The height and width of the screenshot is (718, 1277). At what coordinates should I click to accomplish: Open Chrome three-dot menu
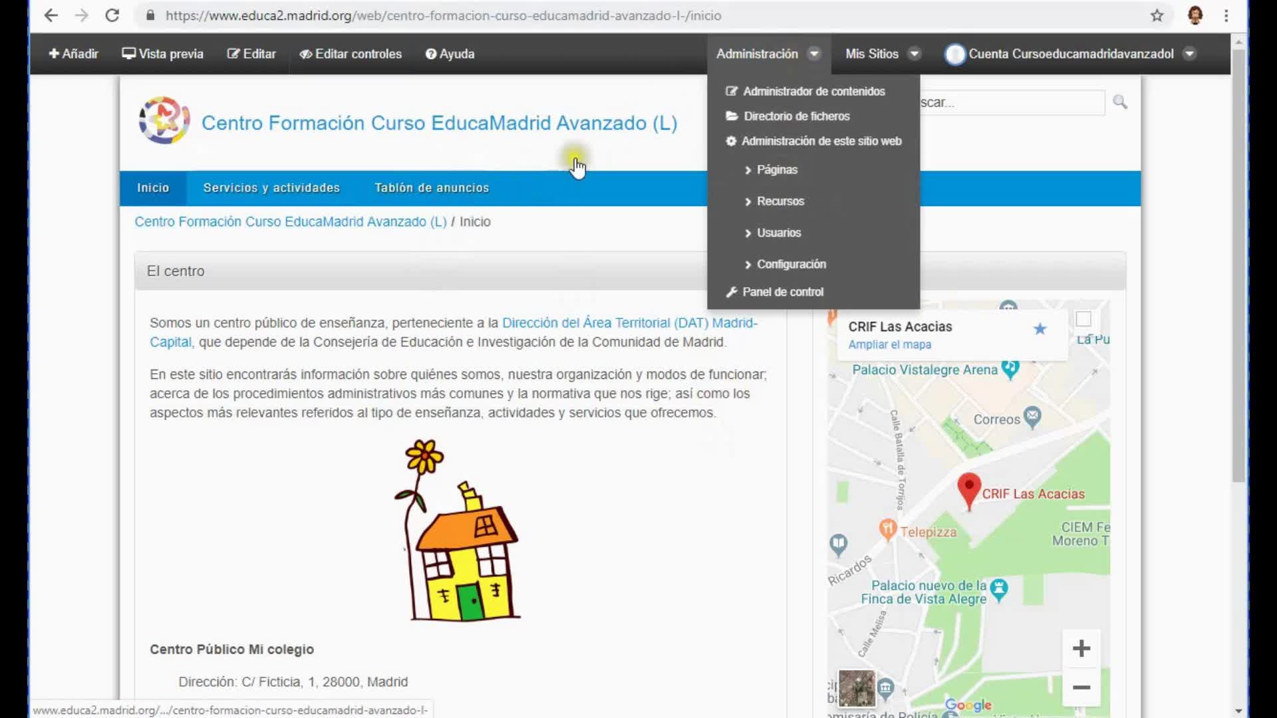tap(1226, 15)
